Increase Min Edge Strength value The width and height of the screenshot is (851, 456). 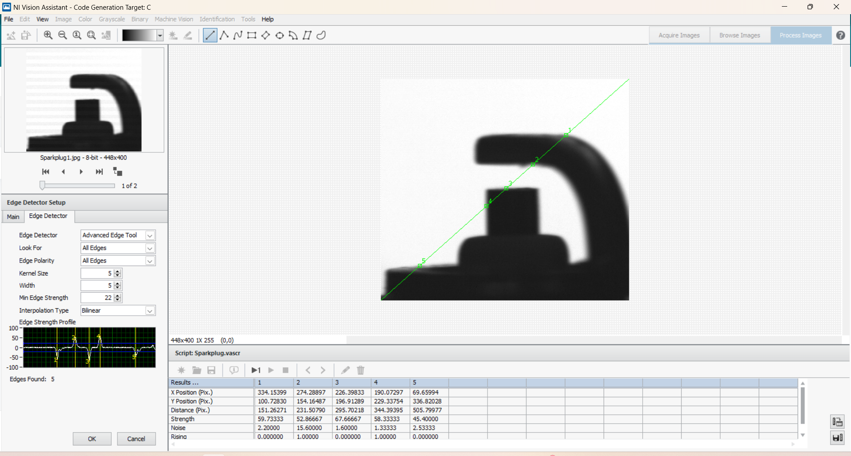pyautogui.click(x=117, y=295)
